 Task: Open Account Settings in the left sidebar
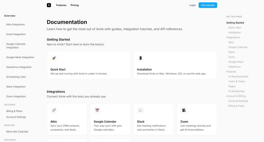[x=16, y=117]
